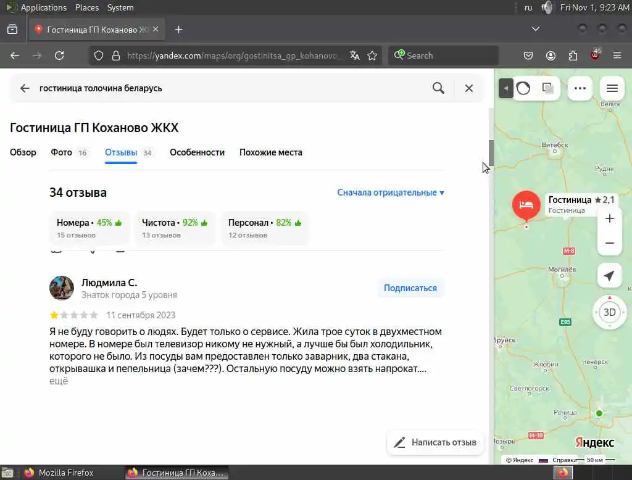
Task: Open the Сначала отрицательные sort dropdown
Action: (x=391, y=192)
